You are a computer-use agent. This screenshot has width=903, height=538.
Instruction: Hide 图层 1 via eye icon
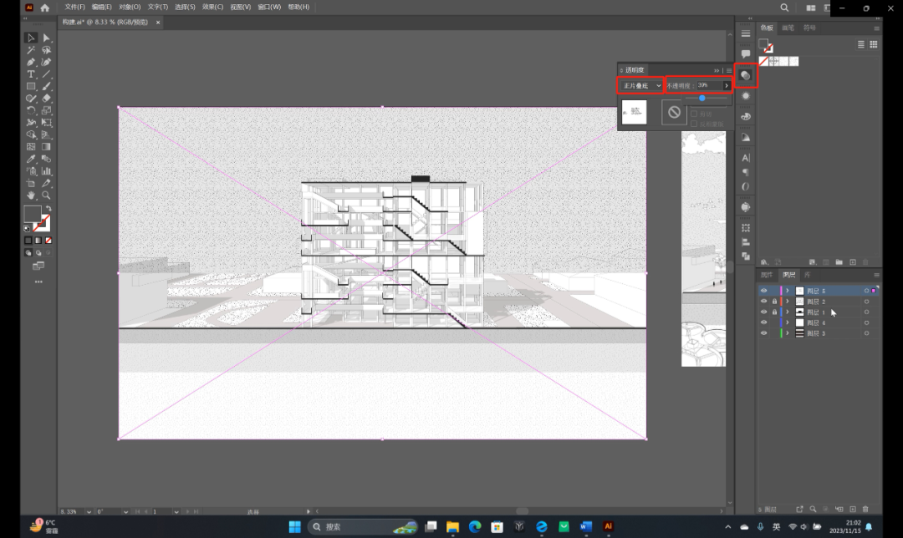pyautogui.click(x=763, y=312)
